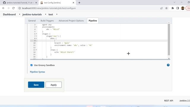Open the Pipeline Syntax link
This screenshot has height=107, width=190.
click(37, 72)
